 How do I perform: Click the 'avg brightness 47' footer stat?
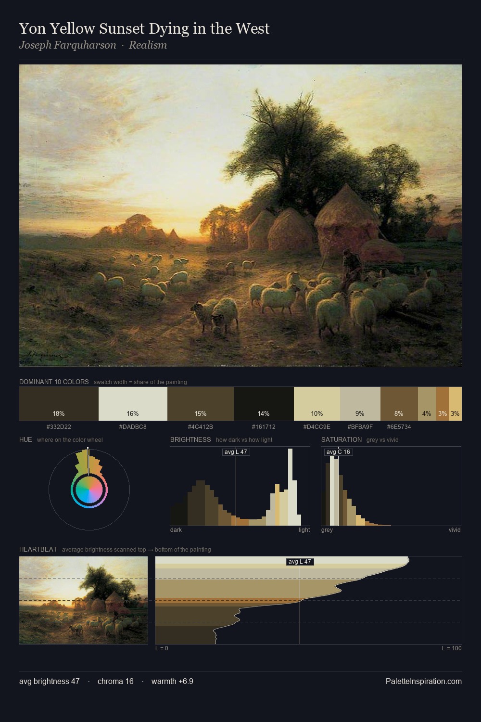[50, 681]
